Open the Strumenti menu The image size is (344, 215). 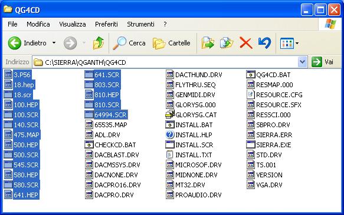click(140, 24)
